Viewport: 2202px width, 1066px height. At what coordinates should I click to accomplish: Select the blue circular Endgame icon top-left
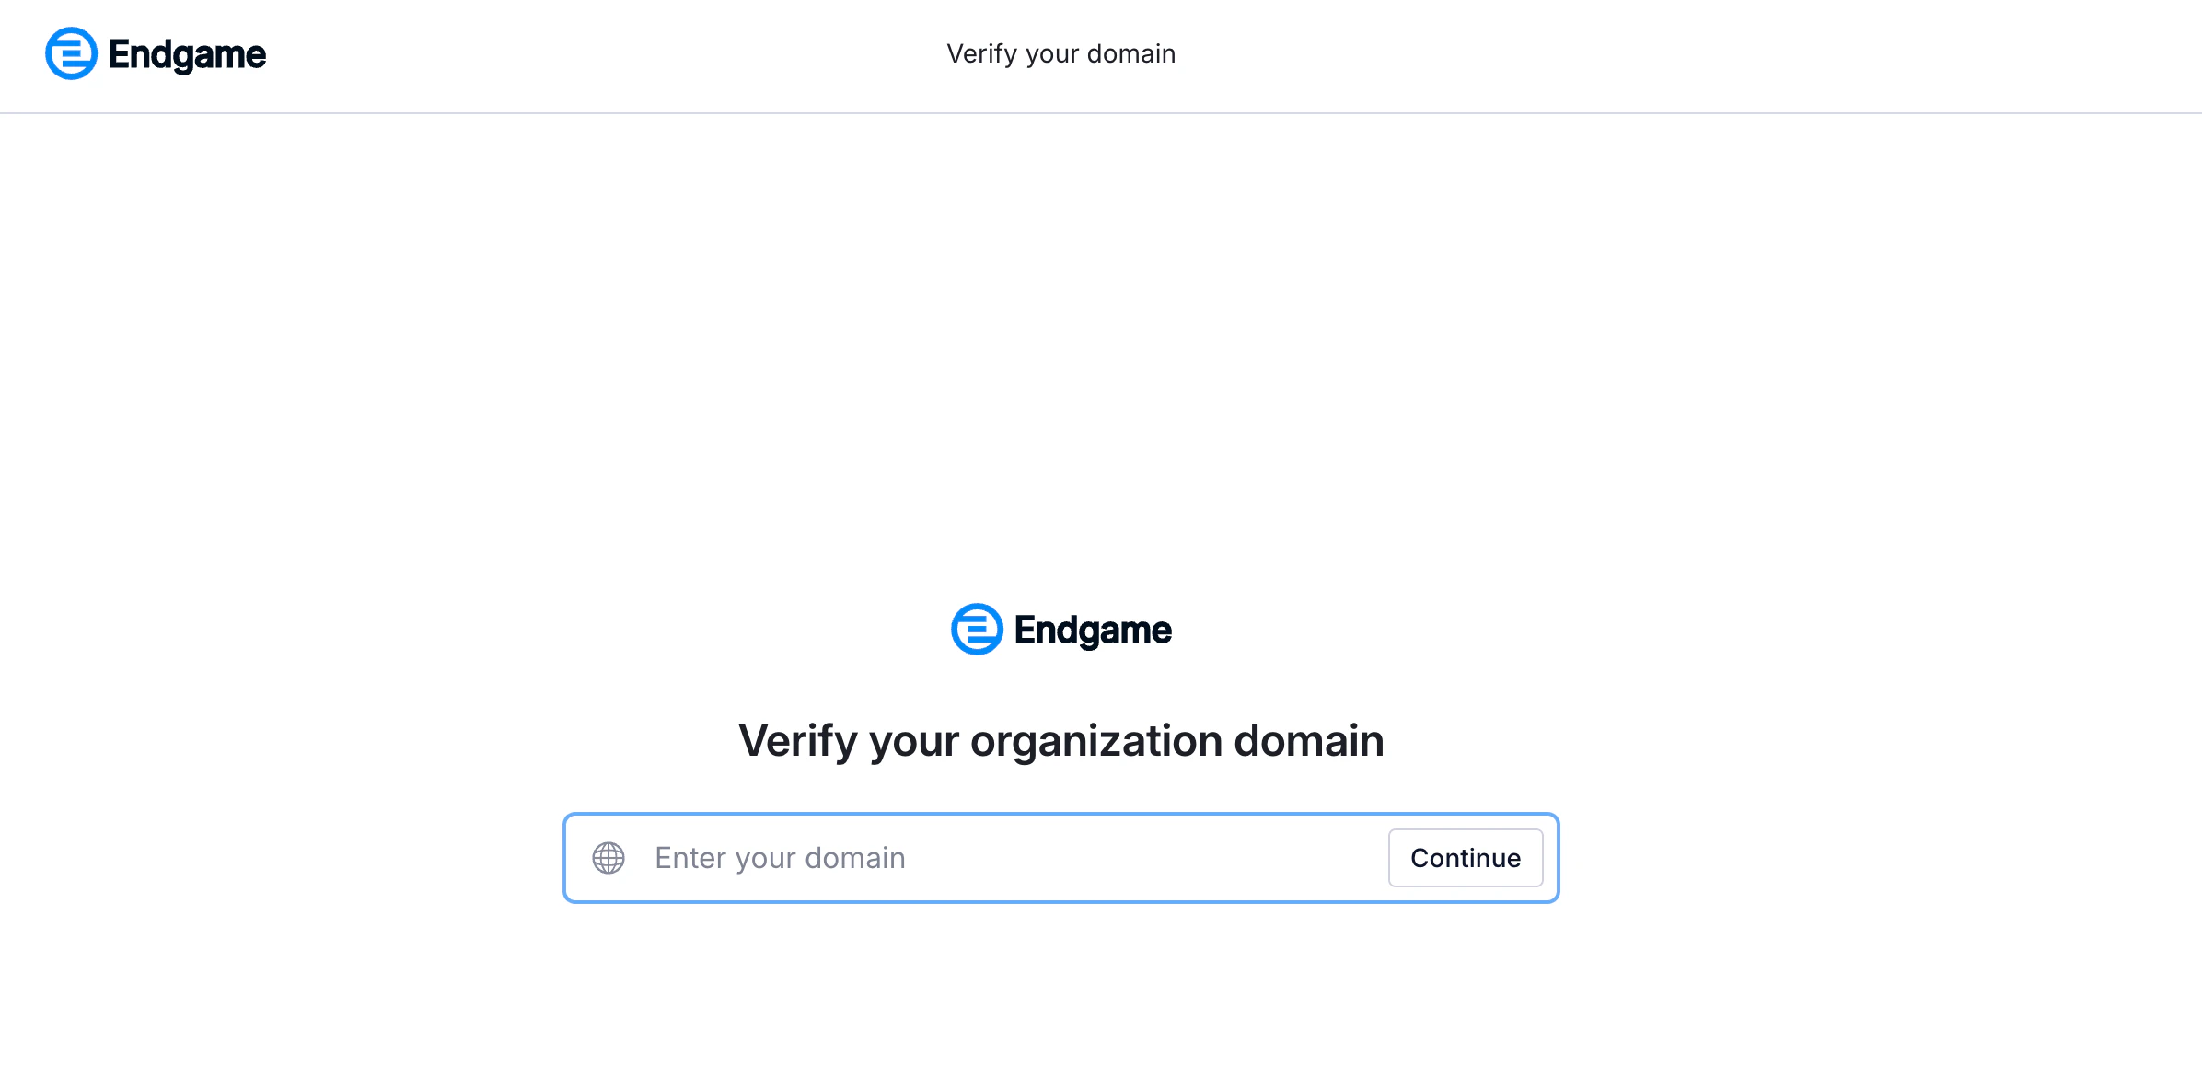[x=69, y=53]
